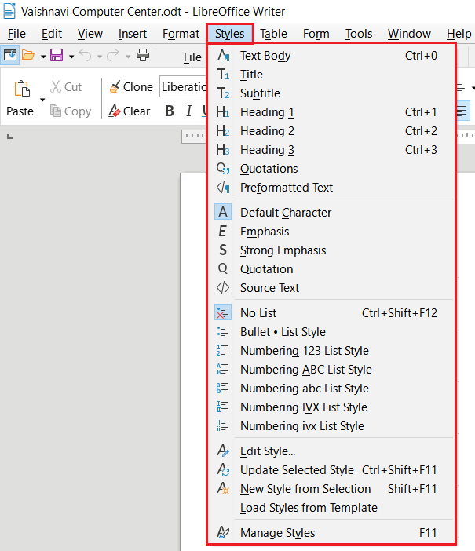The width and height of the screenshot is (475, 551).
Task: Select Default Character style
Action: tap(331, 213)
